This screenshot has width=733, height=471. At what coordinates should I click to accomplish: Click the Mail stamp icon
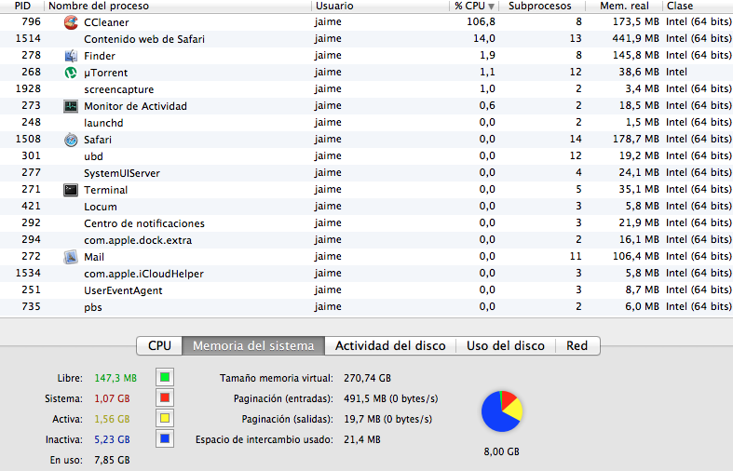(x=71, y=257)
